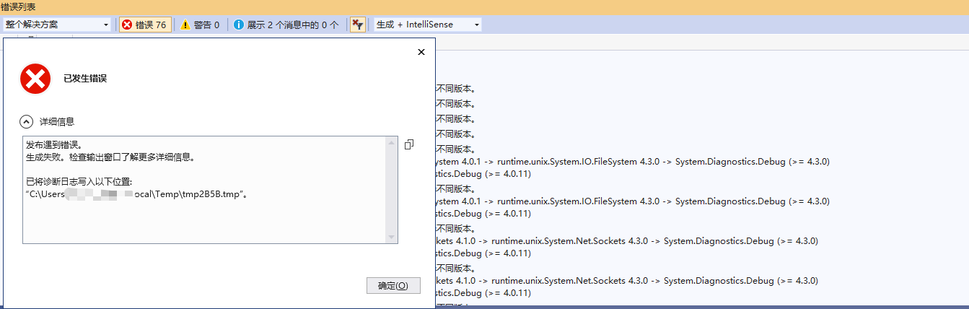Click the tmp2B5B.tmp log path text

(137, 194)
